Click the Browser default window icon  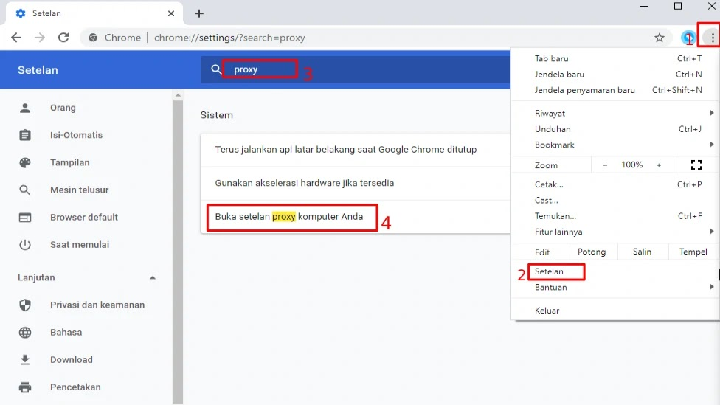click(x=25, y=217)
